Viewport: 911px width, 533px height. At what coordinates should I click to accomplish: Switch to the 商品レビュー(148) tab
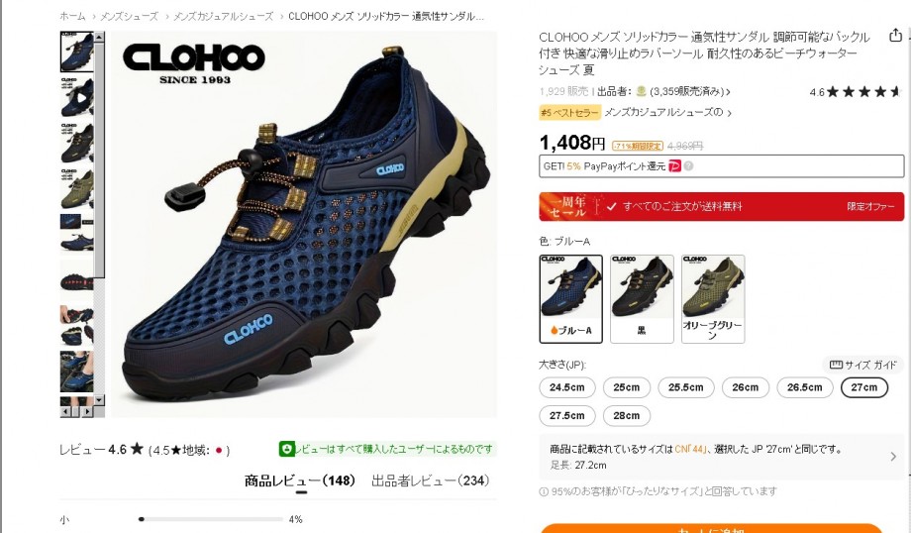click(300, 481)
